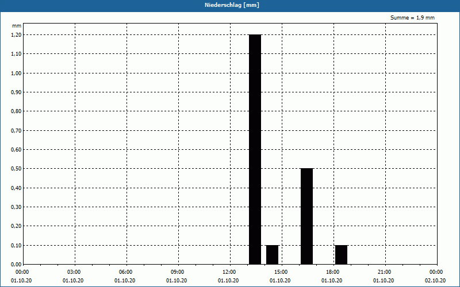Click the 00:00 label above 02.10.20
Viewport: 460px width, 287px height.
436,272
